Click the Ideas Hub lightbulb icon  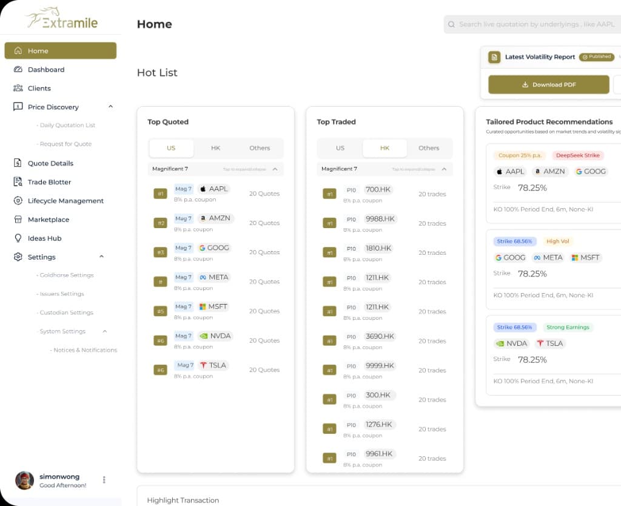[18, 238]
